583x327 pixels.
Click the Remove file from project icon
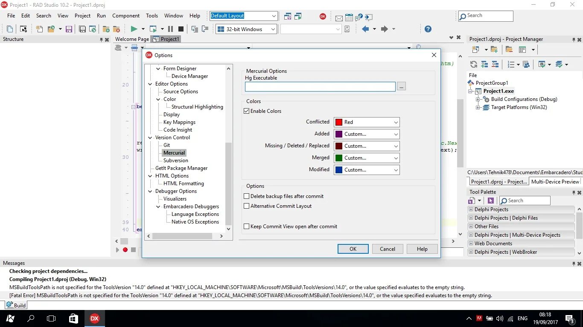point(116,29)
